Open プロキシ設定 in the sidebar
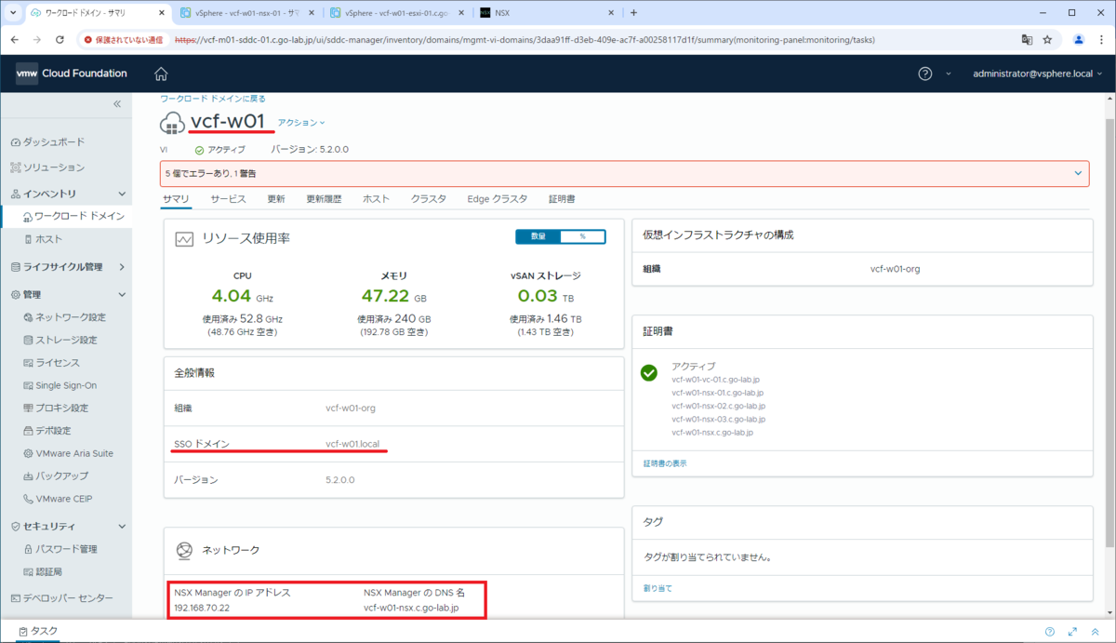Image resolution: width=1116 pixels, height=643 pixels. (62, 408)
